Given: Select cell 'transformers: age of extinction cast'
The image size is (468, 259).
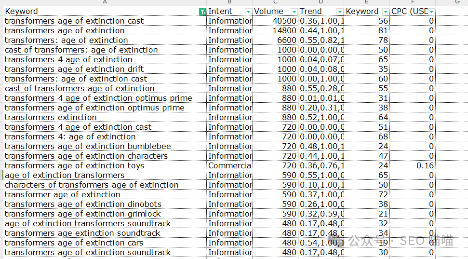Looking at the screenshot, I should point(105,79).
